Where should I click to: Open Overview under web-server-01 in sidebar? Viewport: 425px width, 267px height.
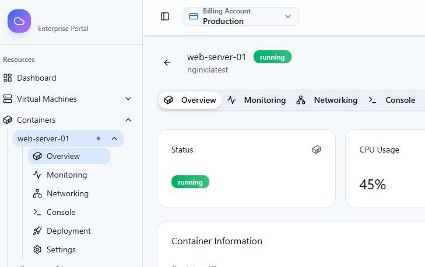(69, 156)
